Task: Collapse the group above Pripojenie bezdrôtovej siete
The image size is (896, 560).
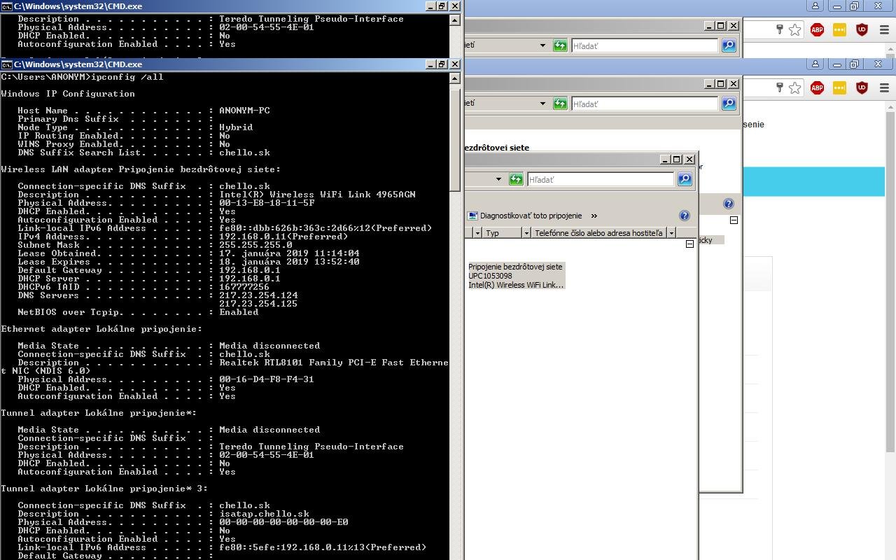Action: pos(689,244)
